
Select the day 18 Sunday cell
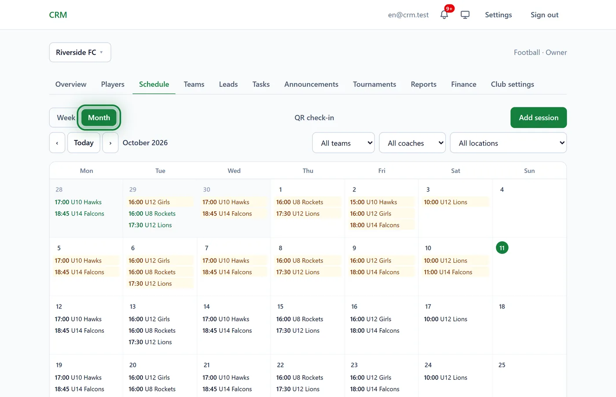click(x=529, y=325)
